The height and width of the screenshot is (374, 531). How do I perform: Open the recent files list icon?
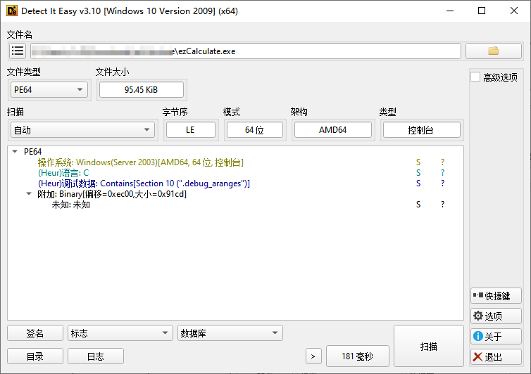pyautogui.click(x=18, y=51)
